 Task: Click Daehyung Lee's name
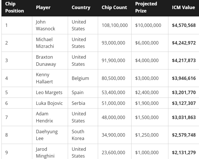47,135
